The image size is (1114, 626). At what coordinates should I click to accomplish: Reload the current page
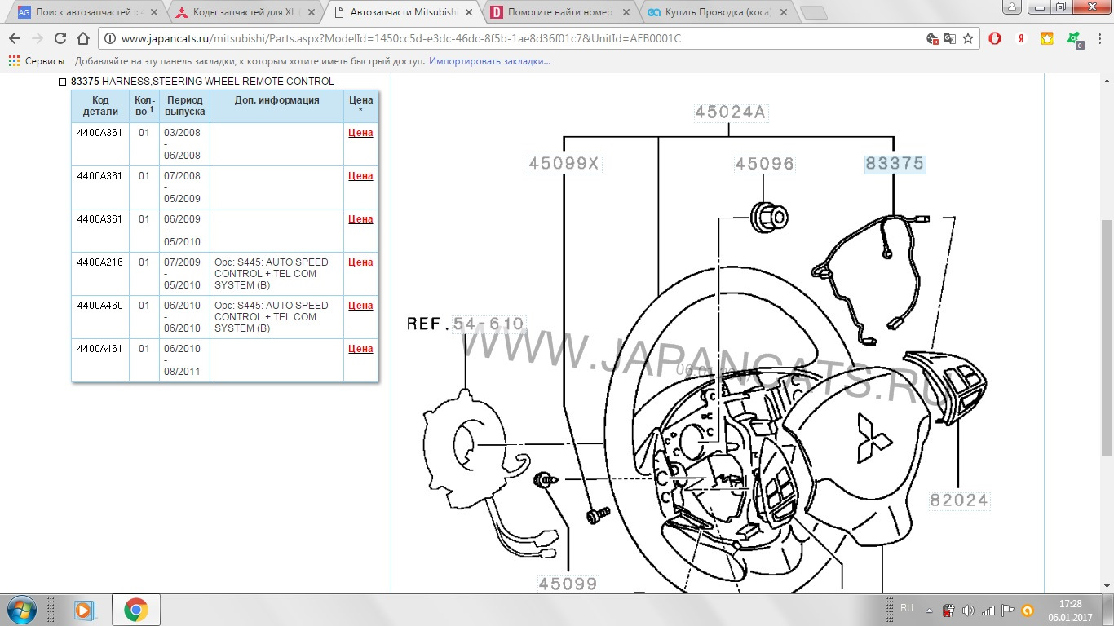pyautogui.click(x=60, y=38)
